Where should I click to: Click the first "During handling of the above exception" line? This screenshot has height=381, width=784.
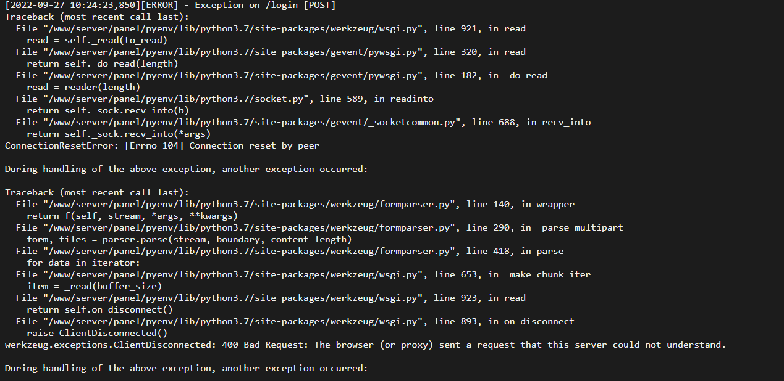pos(186,169)
